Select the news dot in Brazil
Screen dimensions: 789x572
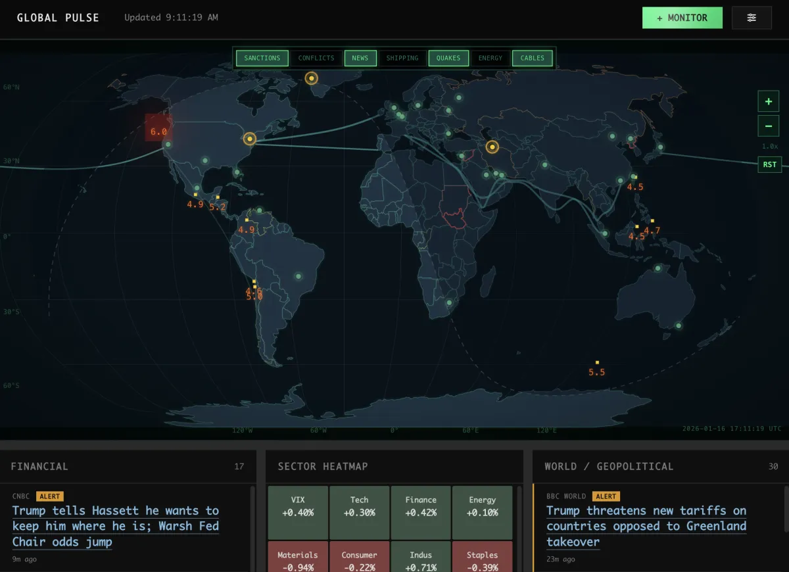point(299,276)
